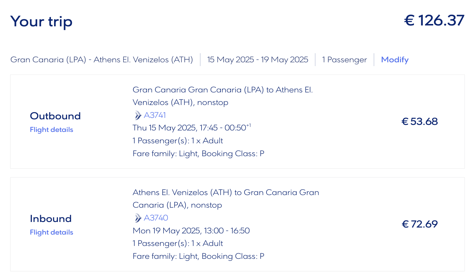The height and width of the screenshot is (279, 468).
Task: Click the Your trip heading
Action: coord(41,21)
